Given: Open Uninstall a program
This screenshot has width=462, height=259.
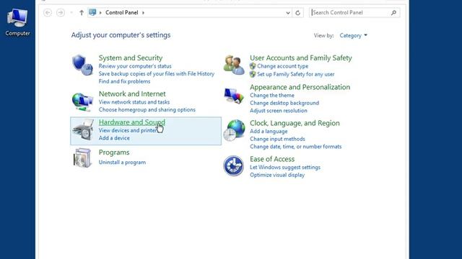Looking at the screenshot, I should pos(122,163).
